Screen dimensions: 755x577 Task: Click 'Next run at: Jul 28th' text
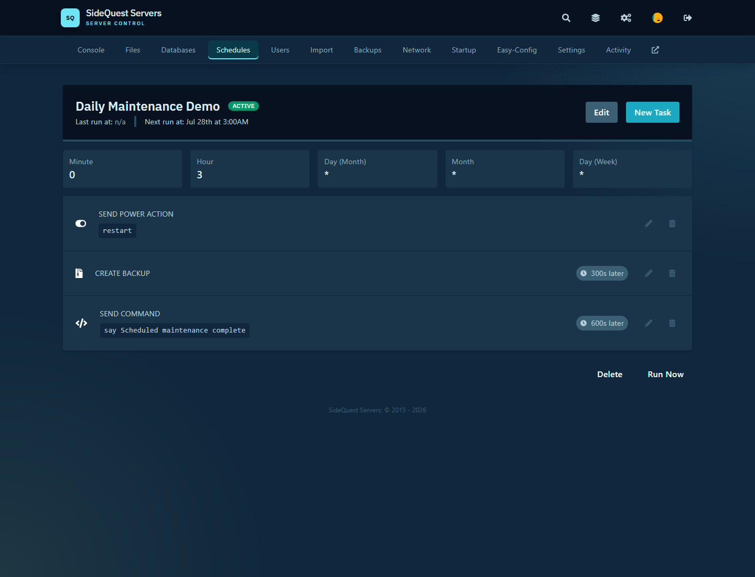(197, 122)
